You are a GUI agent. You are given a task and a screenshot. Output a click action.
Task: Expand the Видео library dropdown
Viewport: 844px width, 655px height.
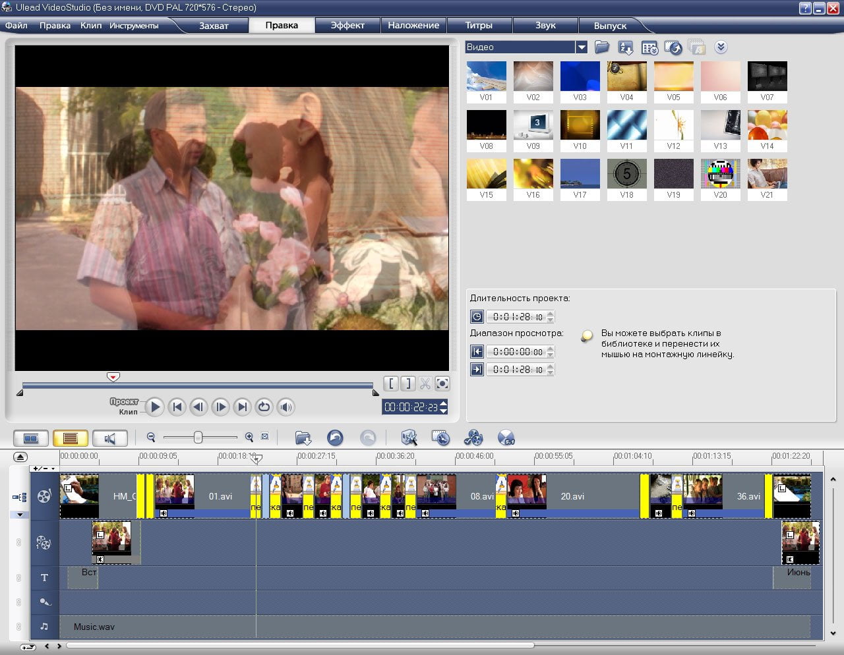click(581, 47)
